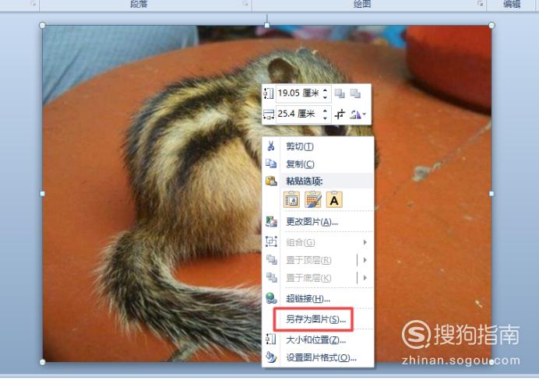Click the picture's top-center resize handle
The width and height of the screenshot is (539, 387).
pos(266,25)
